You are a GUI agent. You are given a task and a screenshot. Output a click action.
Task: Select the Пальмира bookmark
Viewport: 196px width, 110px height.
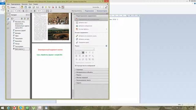19,38
